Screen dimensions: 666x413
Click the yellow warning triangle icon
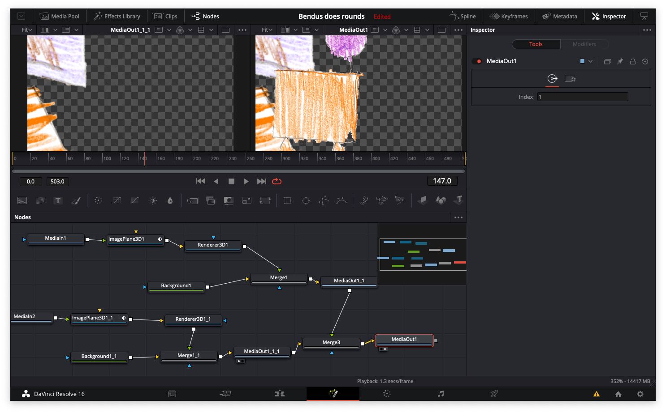[597, 394]
